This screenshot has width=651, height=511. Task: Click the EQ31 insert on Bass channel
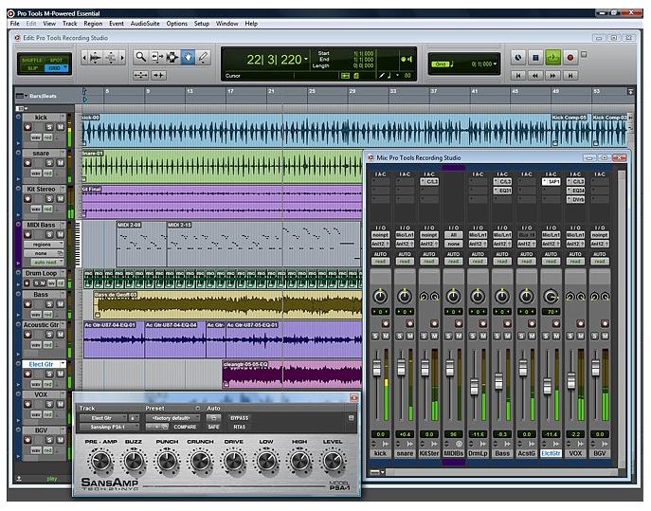coord(502,191)
